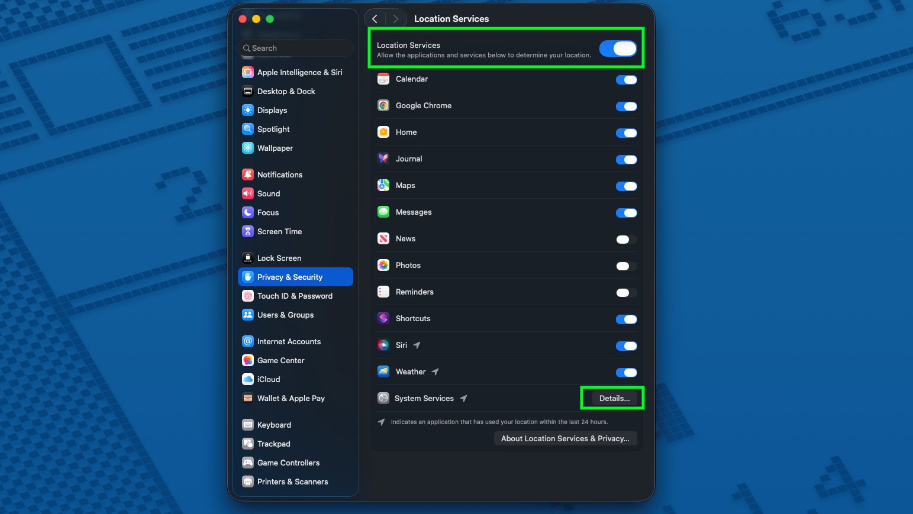Click the Lock Screen icon

pos(248,258)
